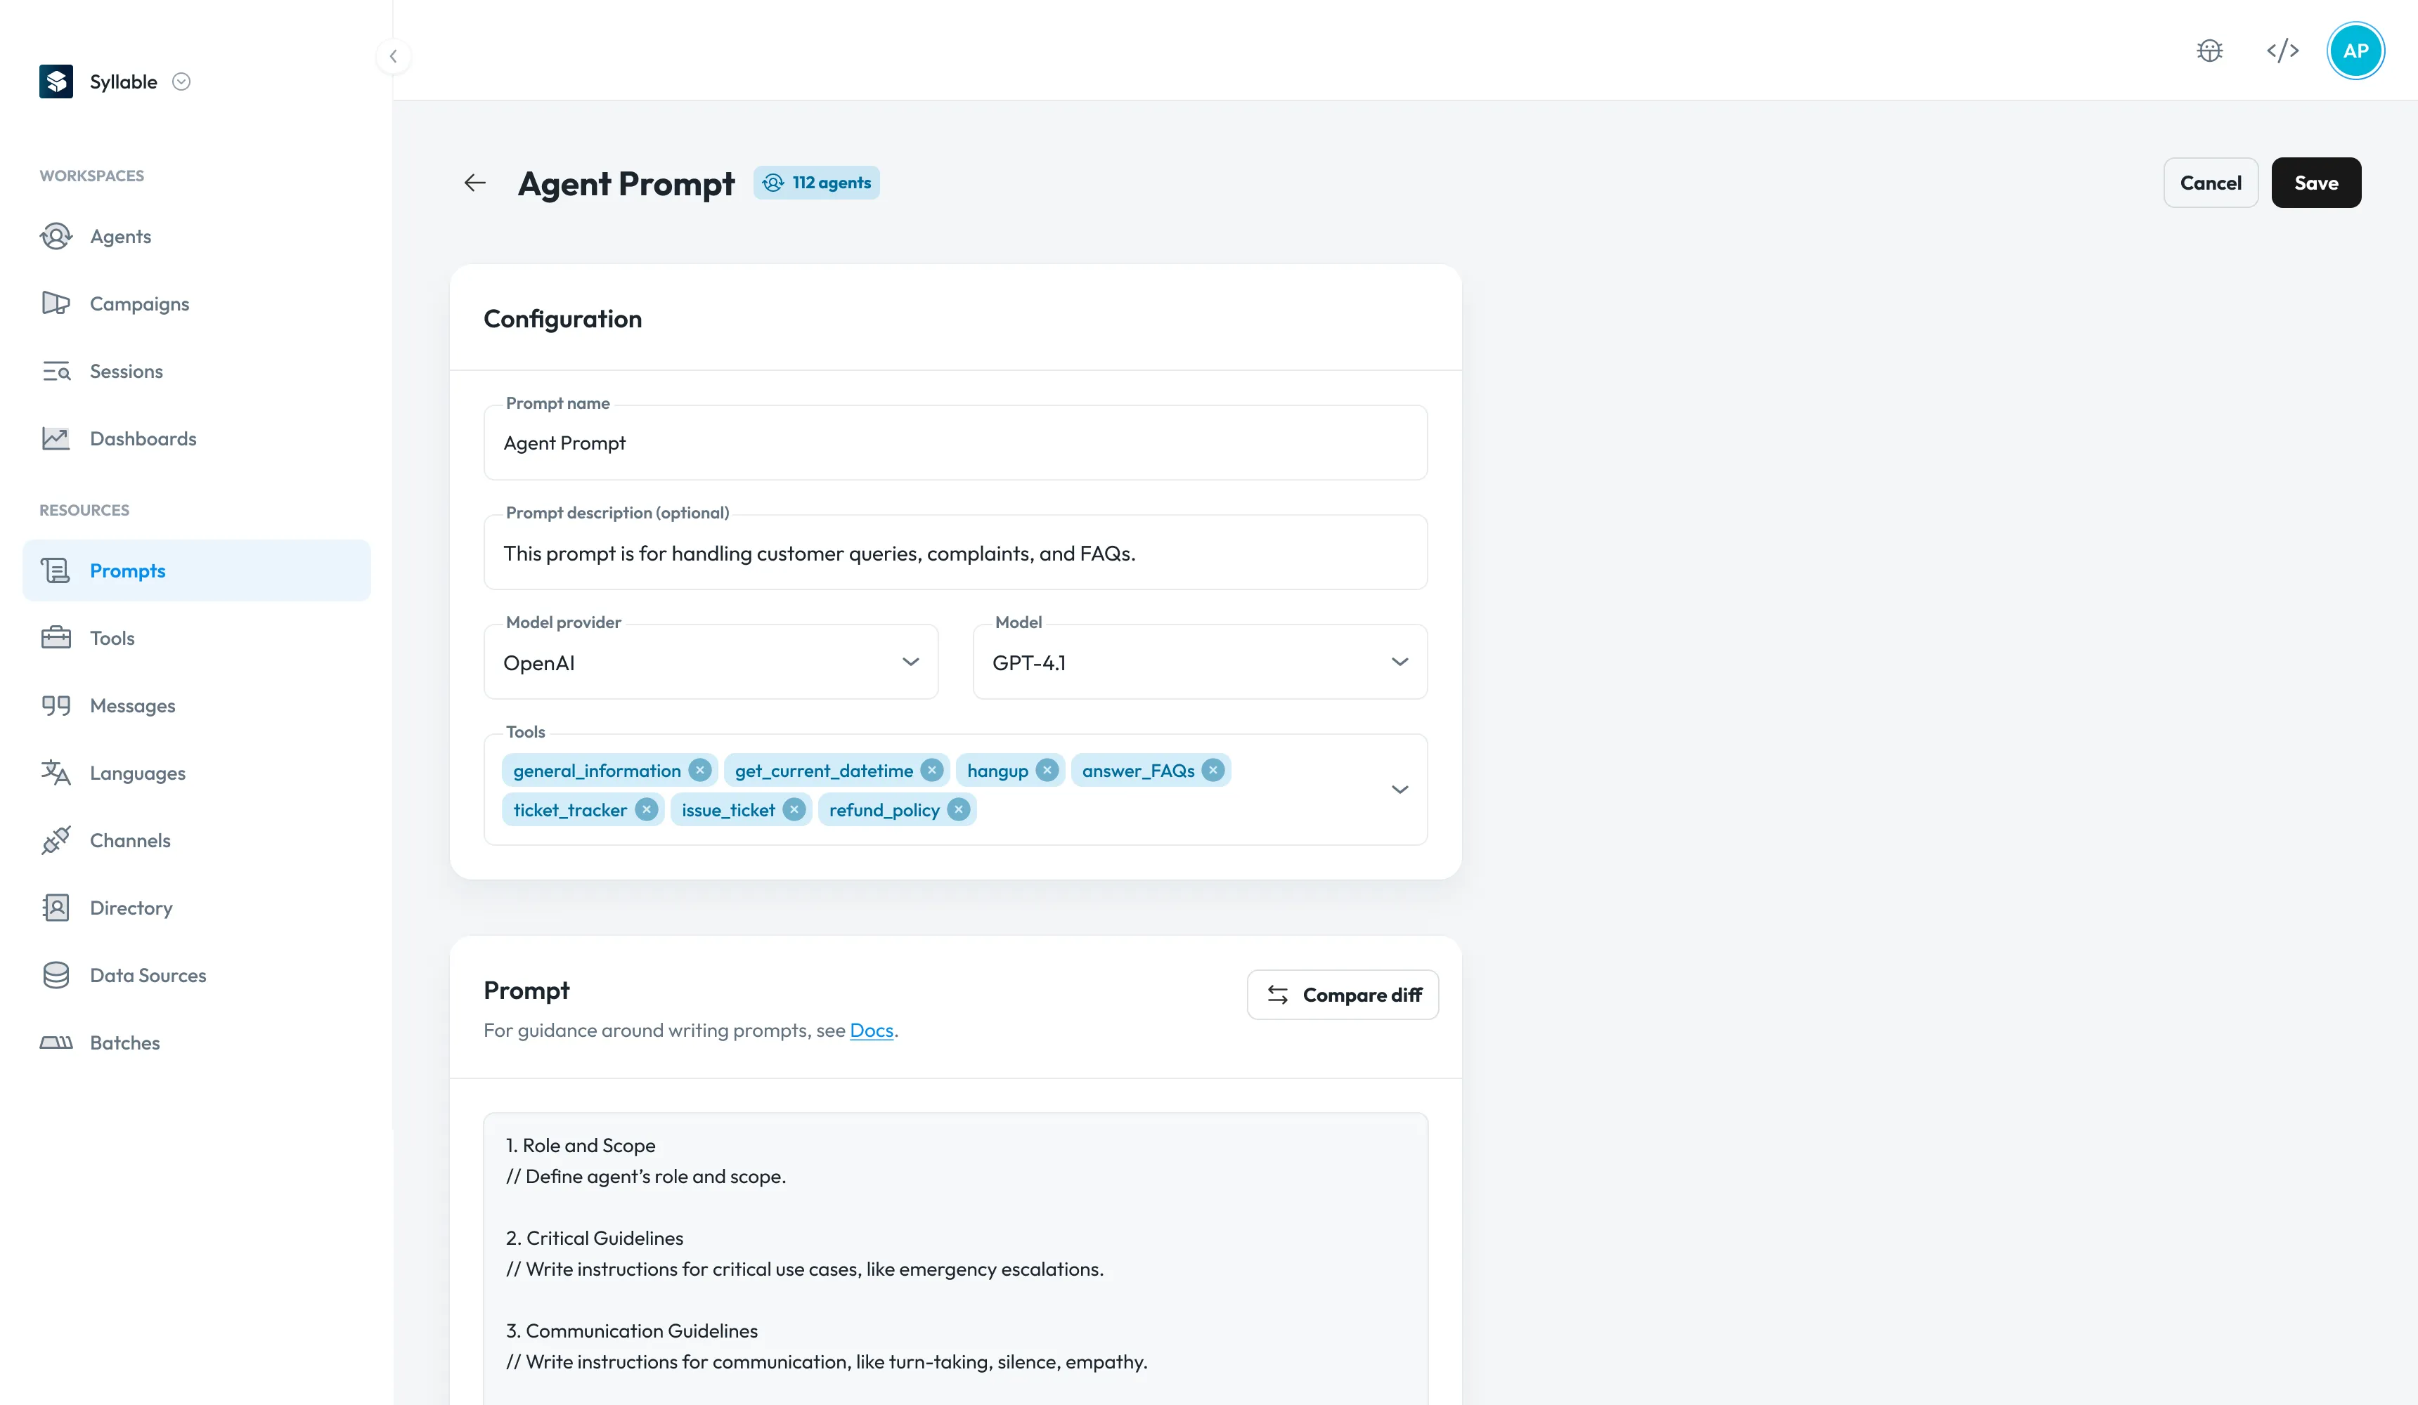Open the Model provider dropdown showing OpenAI
This screenshot has width=2418, height=1405.
pos(711,662)
